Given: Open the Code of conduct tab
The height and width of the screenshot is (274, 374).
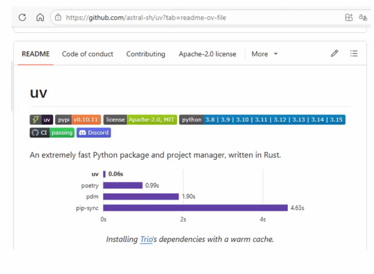Looking at the screenshot, I should [87, 54].
